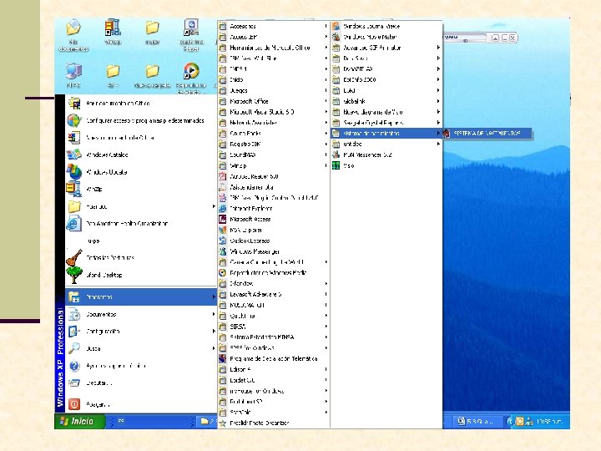Launch Reproductor de Windows Media from Programas
The image size is (601, 451).
point(273,272)
